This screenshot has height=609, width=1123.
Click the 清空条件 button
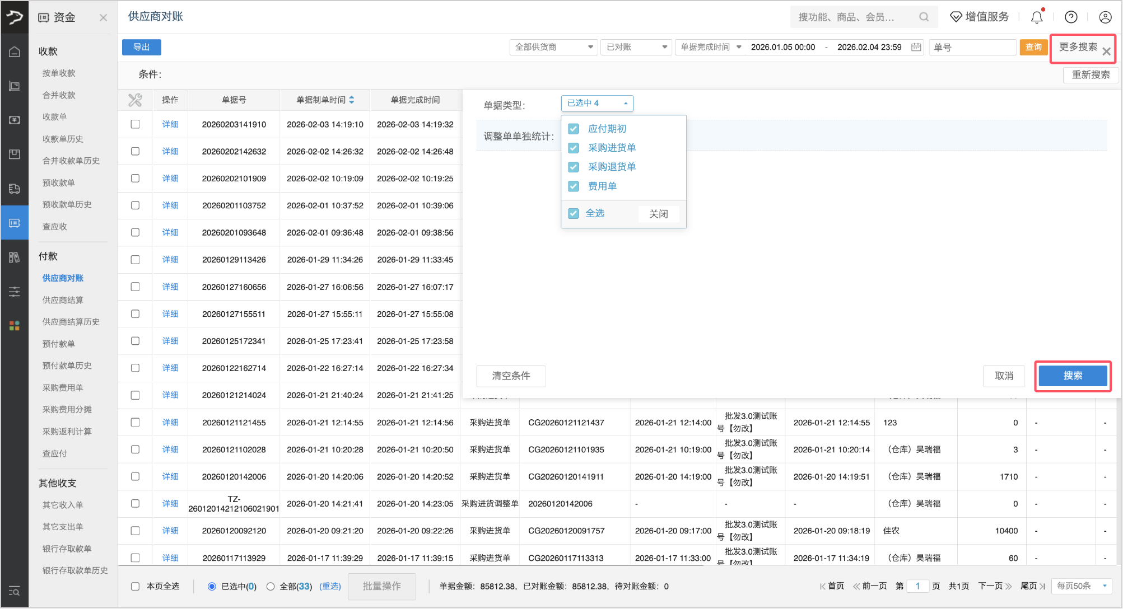pyautogui.click(x=510, y=376)
